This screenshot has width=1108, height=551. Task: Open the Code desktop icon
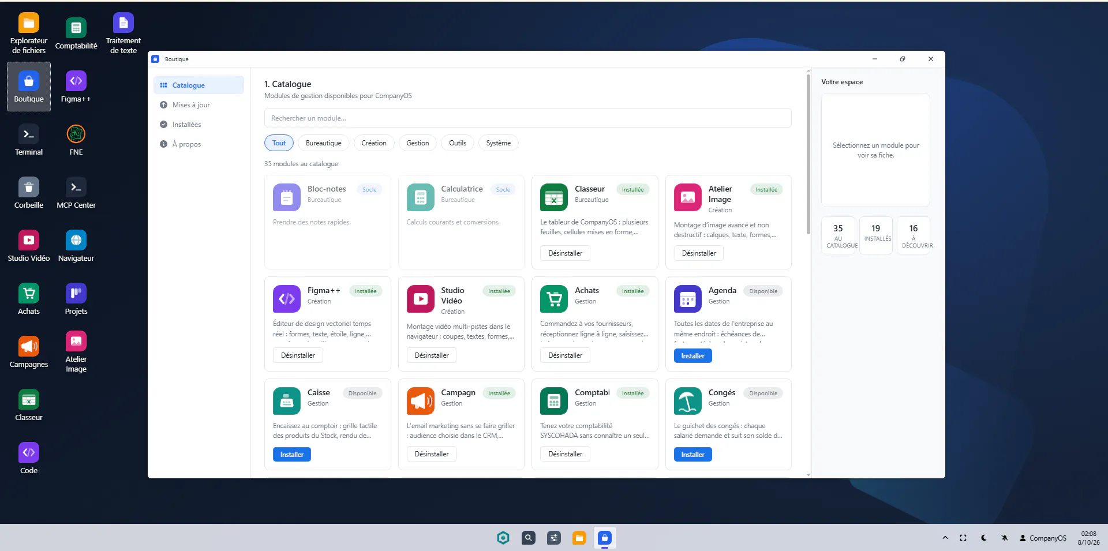click(29, 458)
